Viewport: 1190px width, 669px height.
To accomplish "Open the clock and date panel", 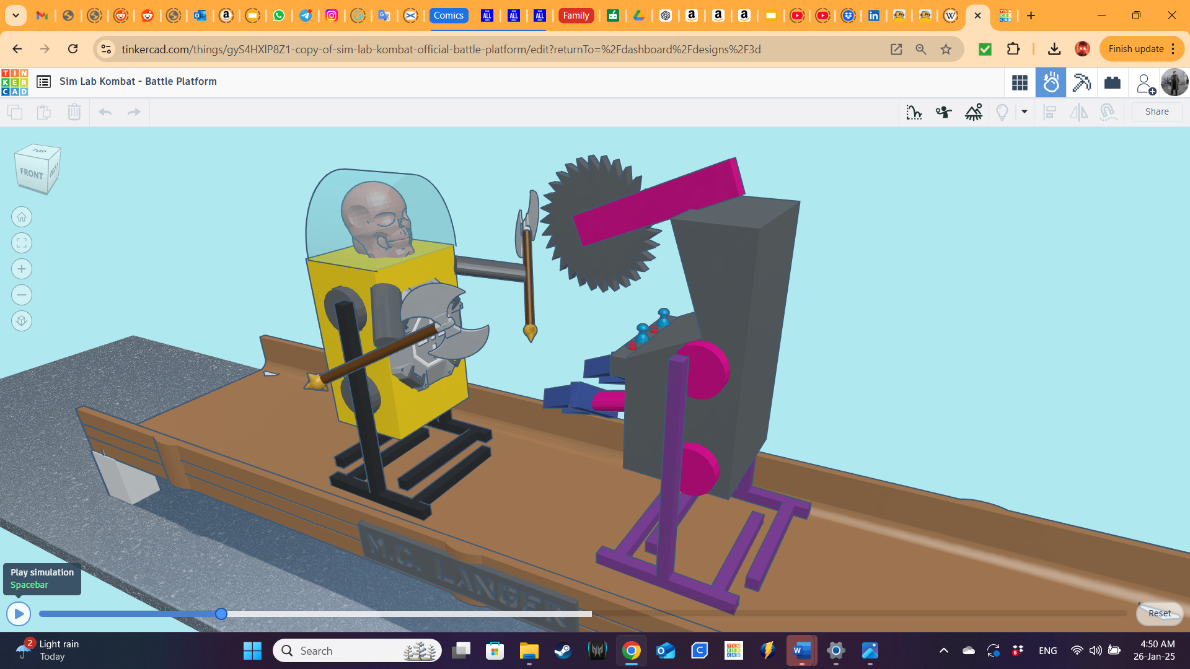I will (x=1154, y=650).
